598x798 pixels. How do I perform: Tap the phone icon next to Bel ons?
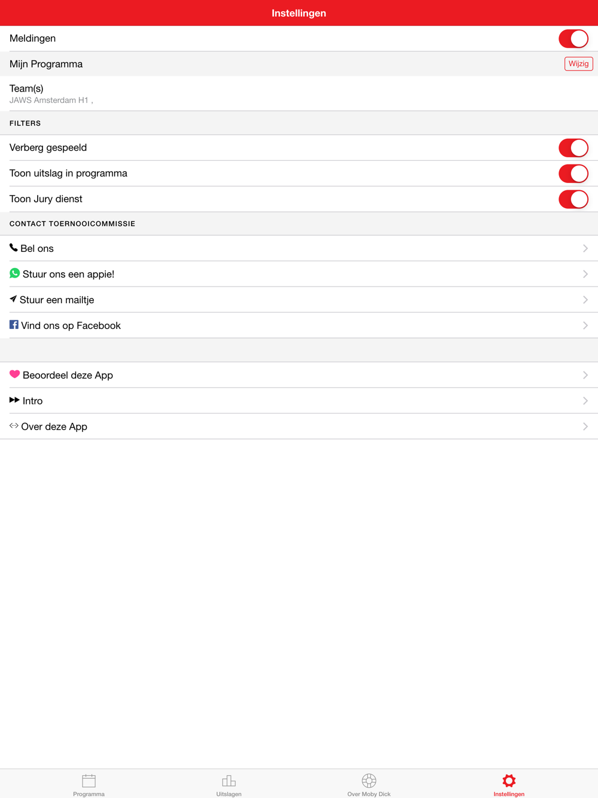(x=13, y=248)
